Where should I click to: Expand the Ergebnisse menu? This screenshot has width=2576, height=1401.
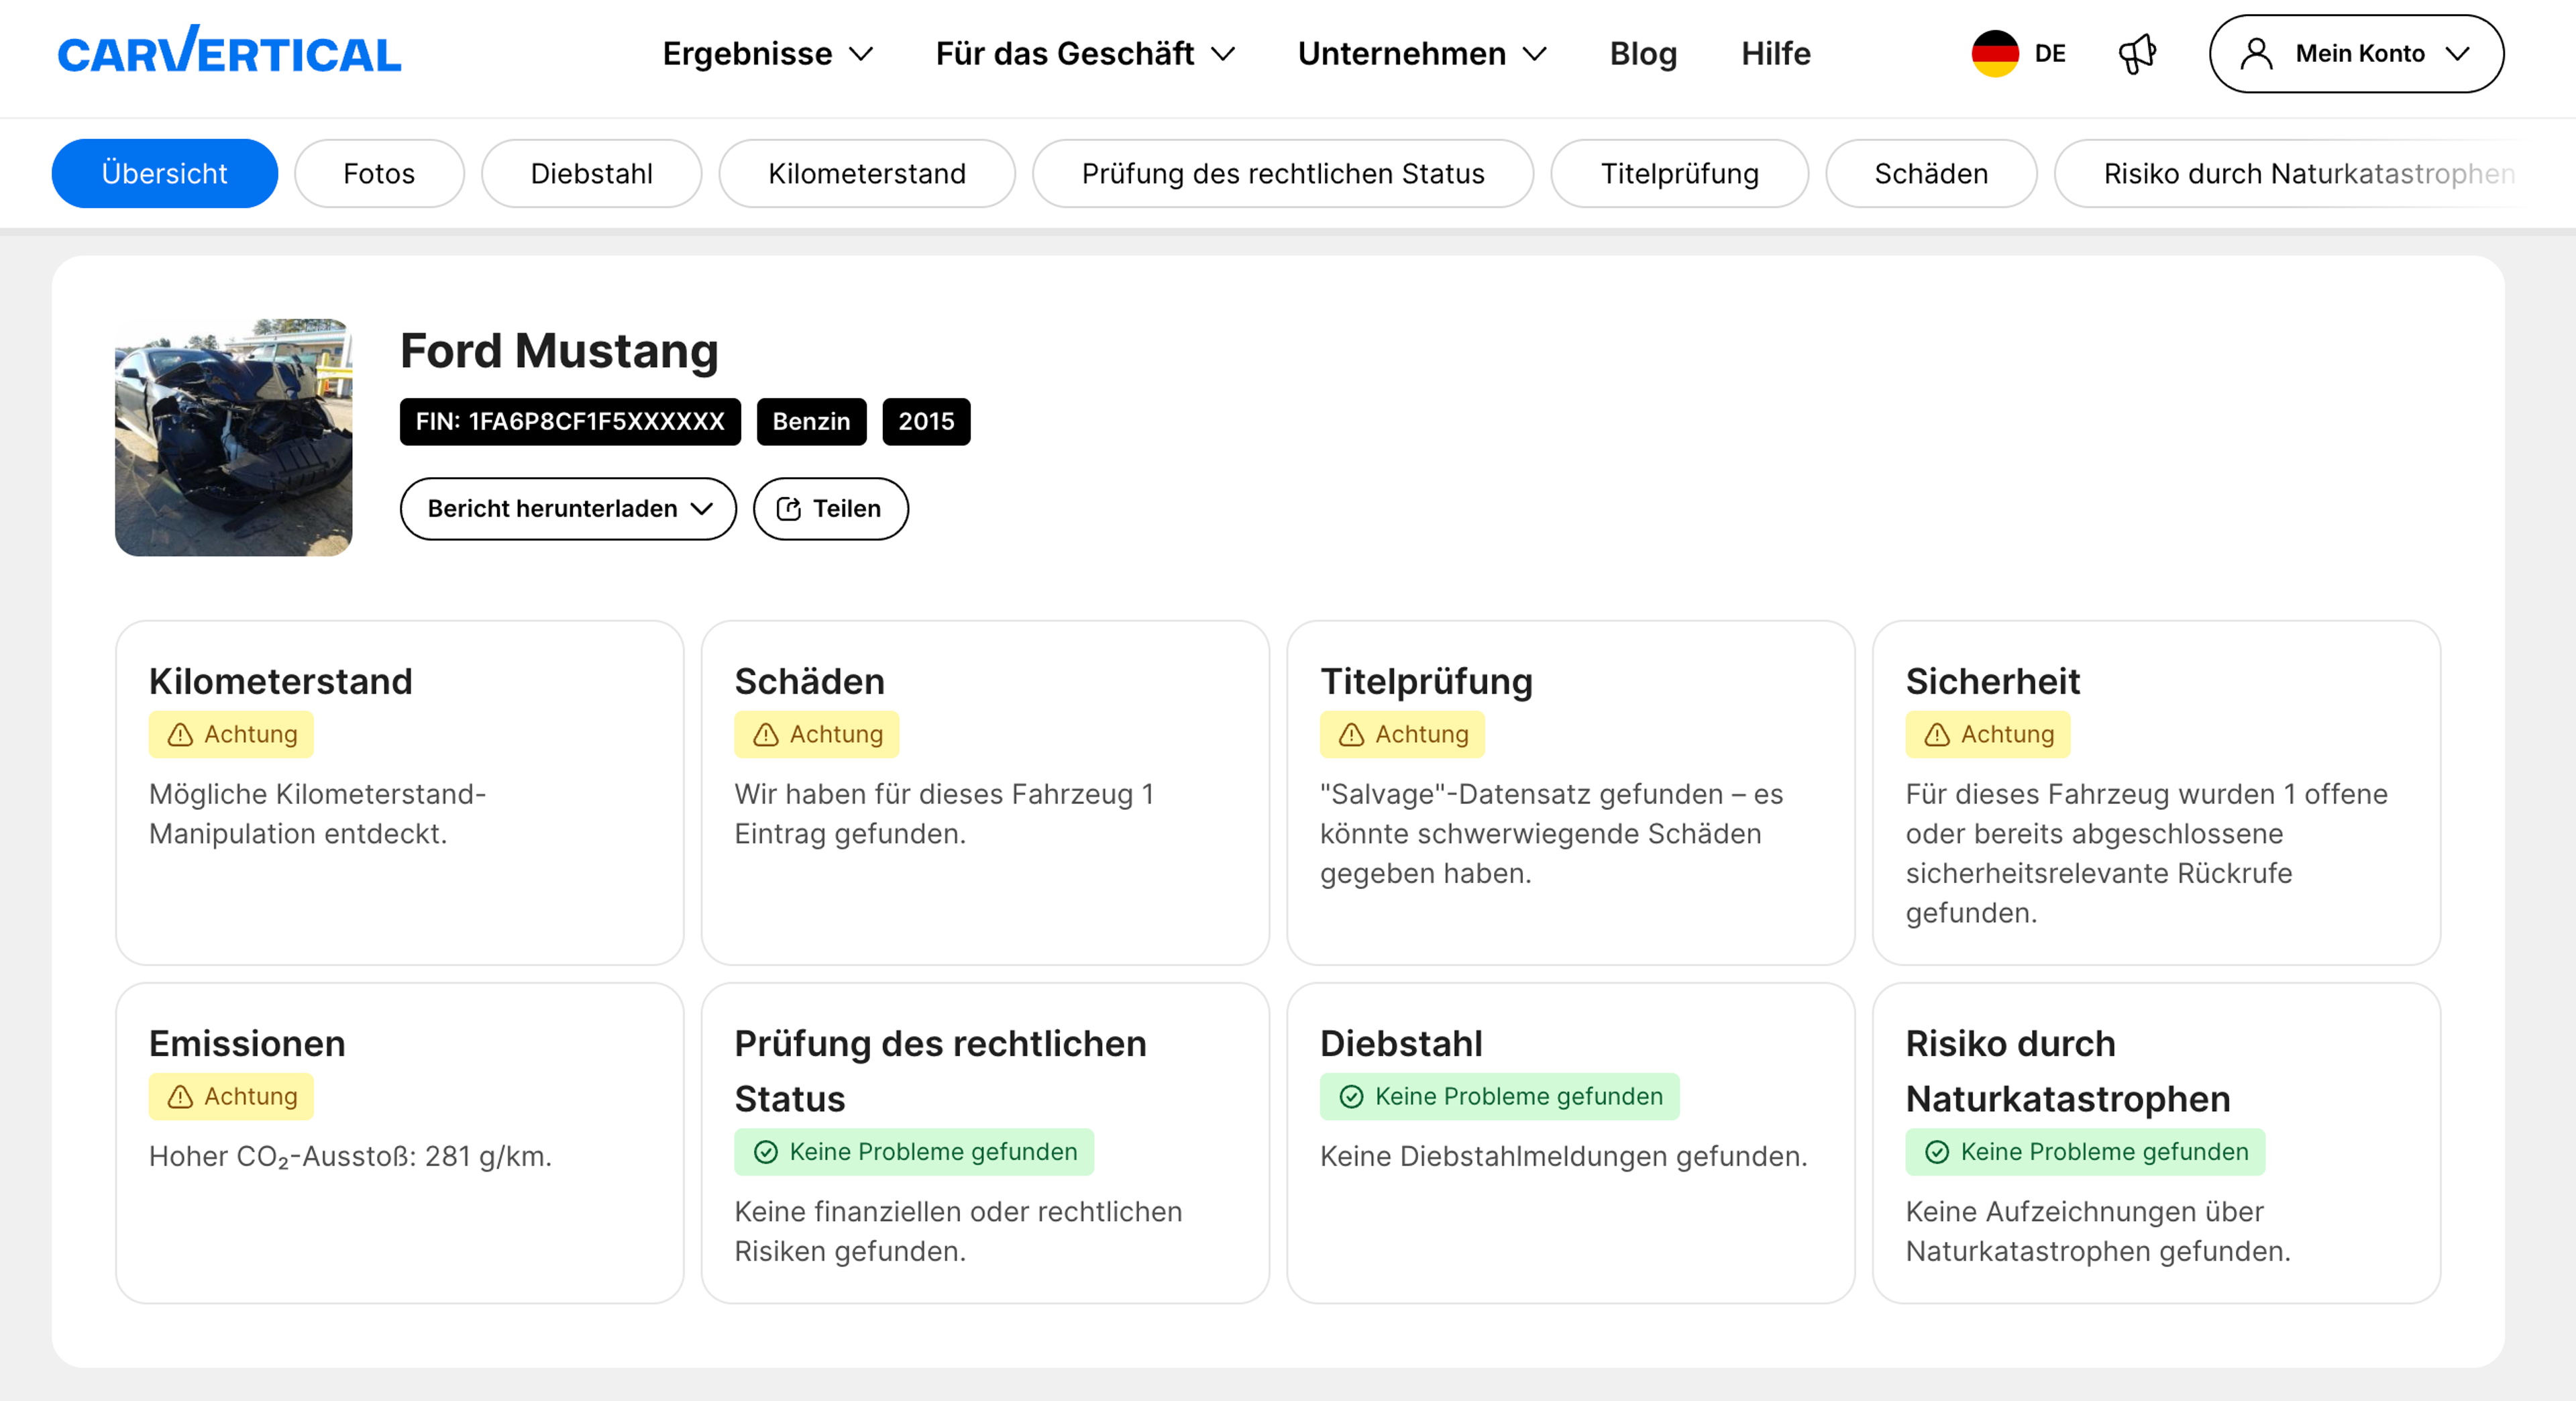point(768,53)
